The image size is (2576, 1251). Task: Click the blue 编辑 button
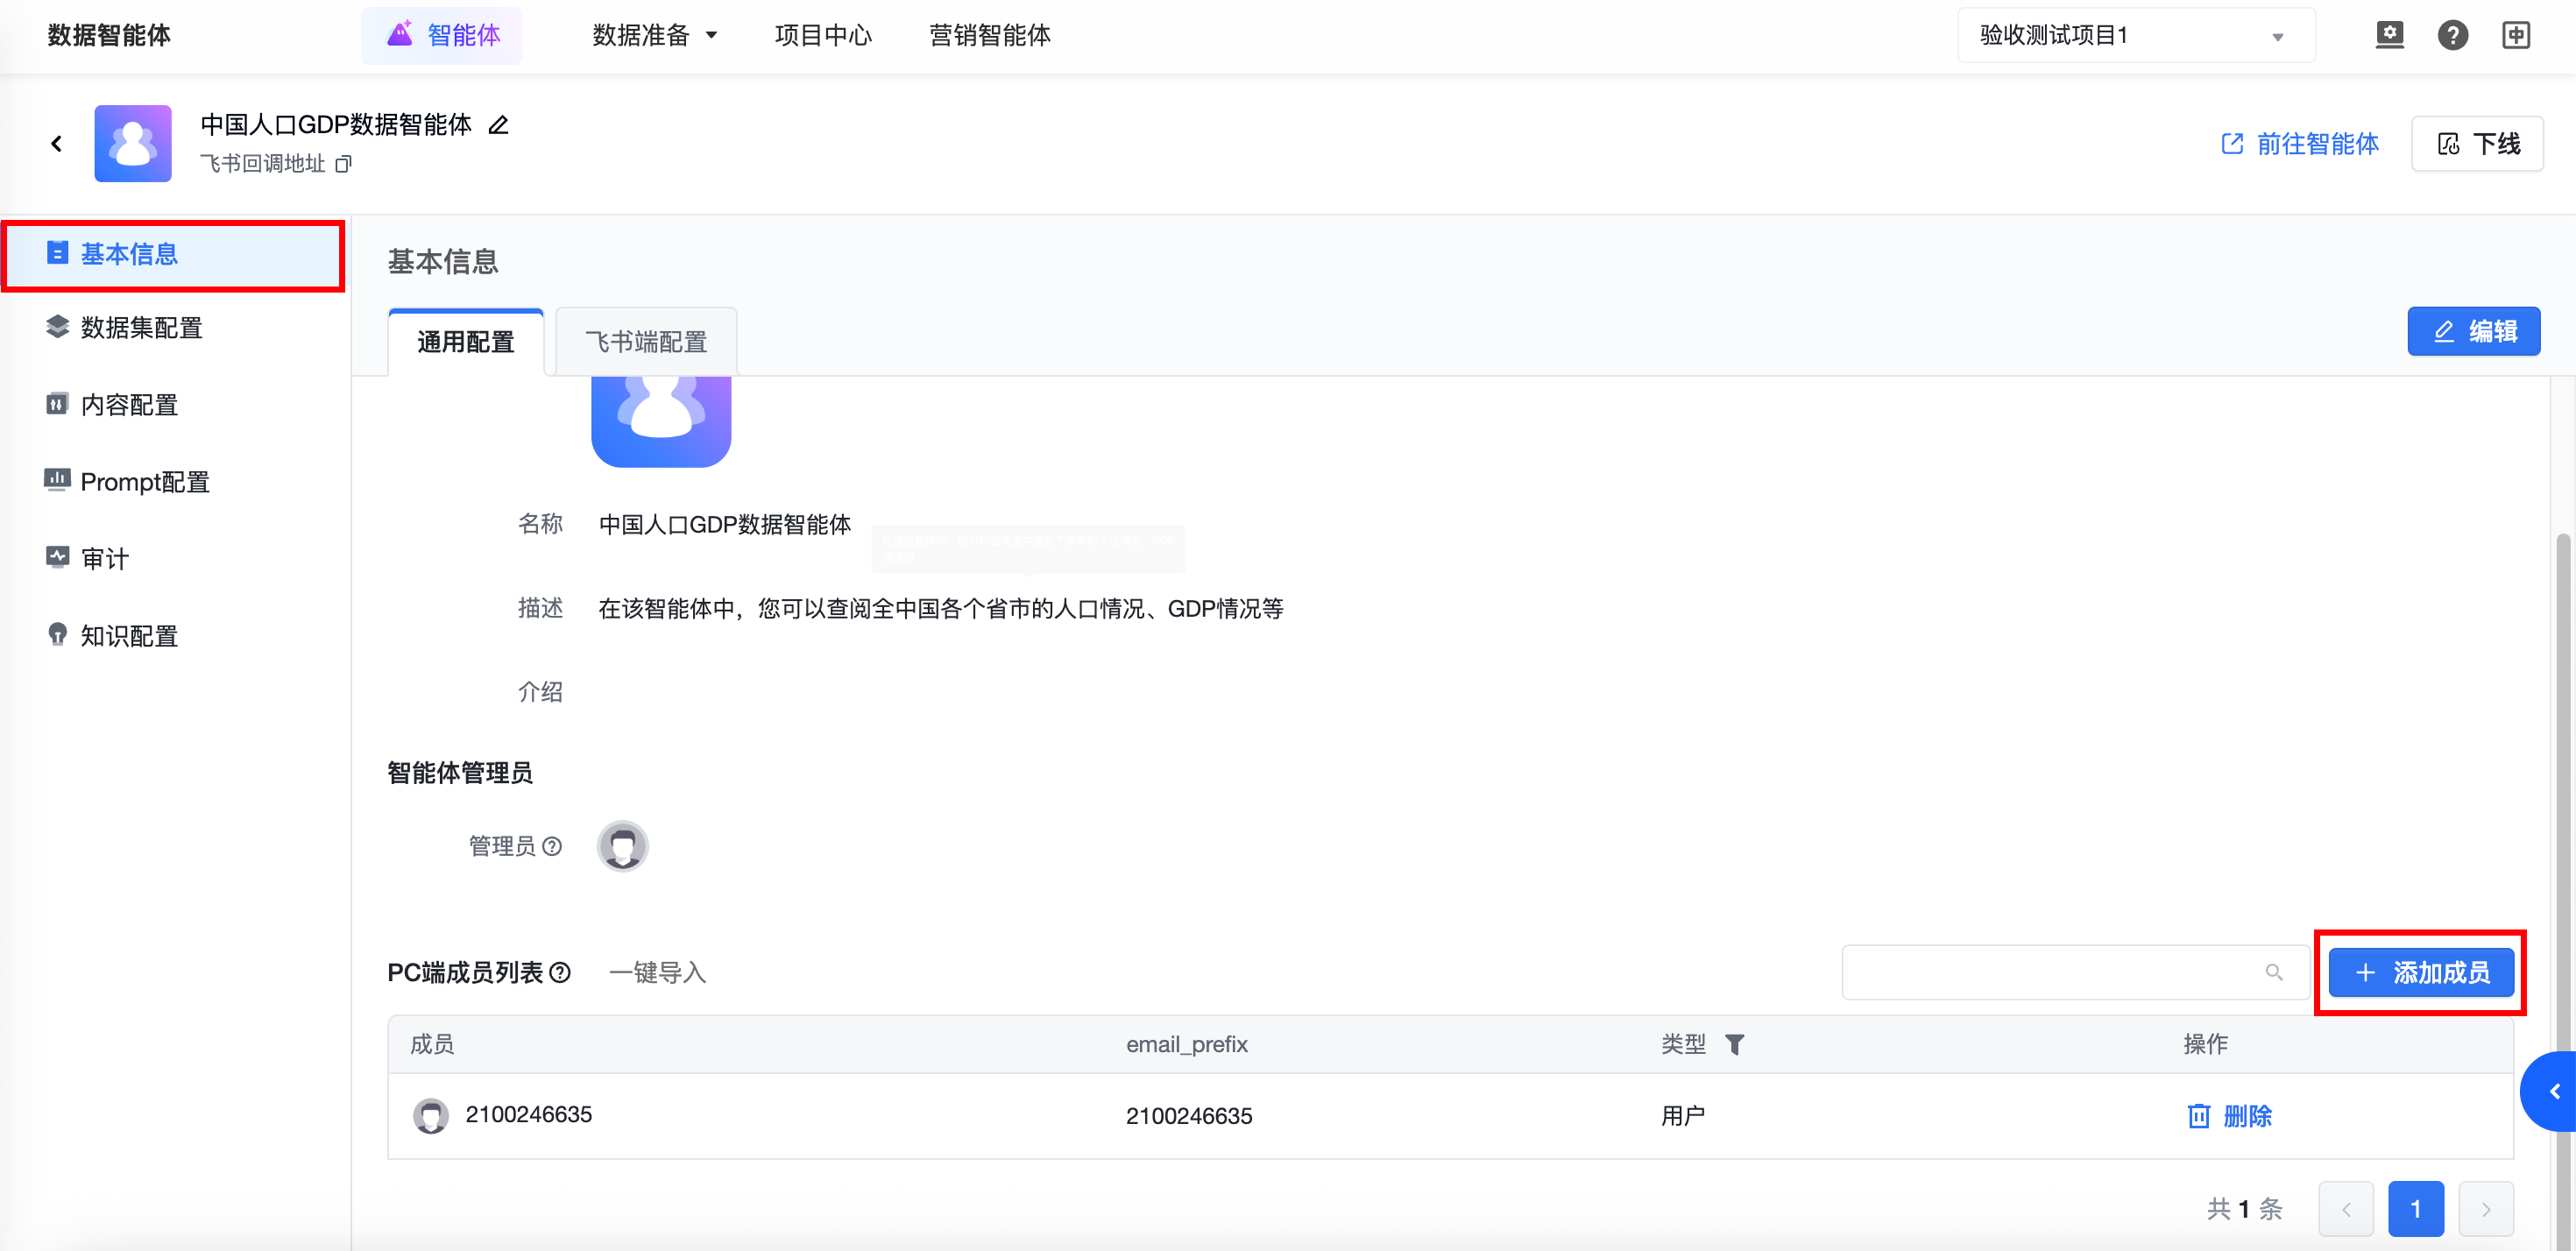pyautogui.click(x=2473, y=331)
